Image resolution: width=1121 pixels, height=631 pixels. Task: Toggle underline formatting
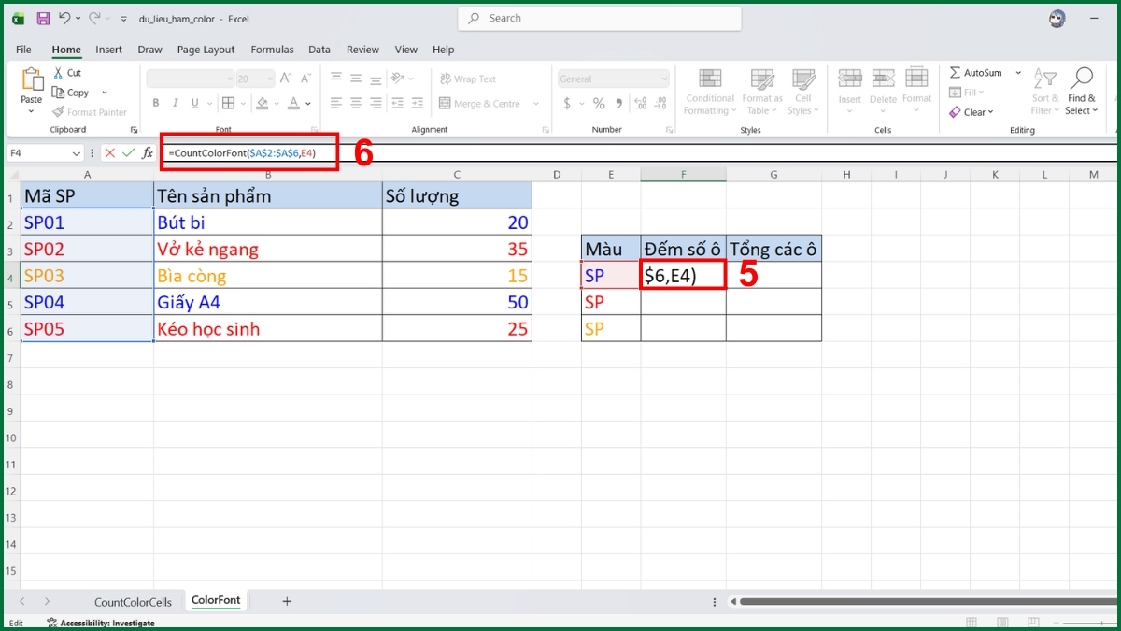click(193, 103)
